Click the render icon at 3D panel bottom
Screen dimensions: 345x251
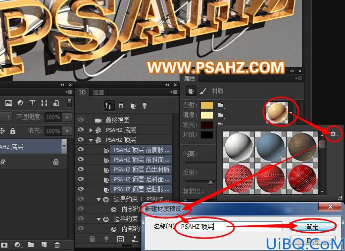[x=120, y=239]
